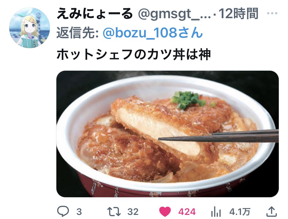Click the retweet count 32
Viewport: 288px width, 219px height.
[133, 212]
